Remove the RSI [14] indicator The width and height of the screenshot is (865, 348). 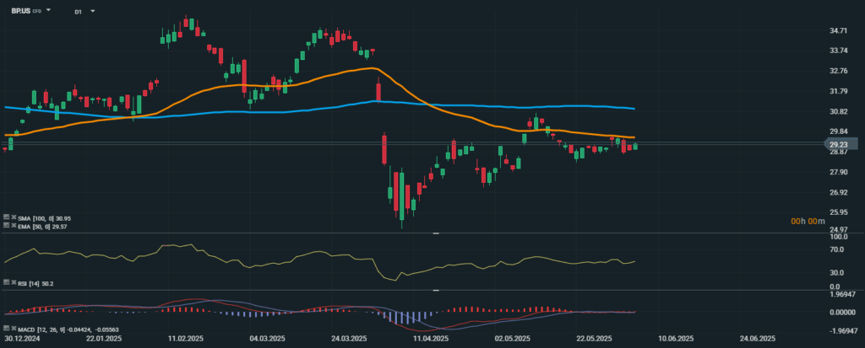[x=14, y=283]
